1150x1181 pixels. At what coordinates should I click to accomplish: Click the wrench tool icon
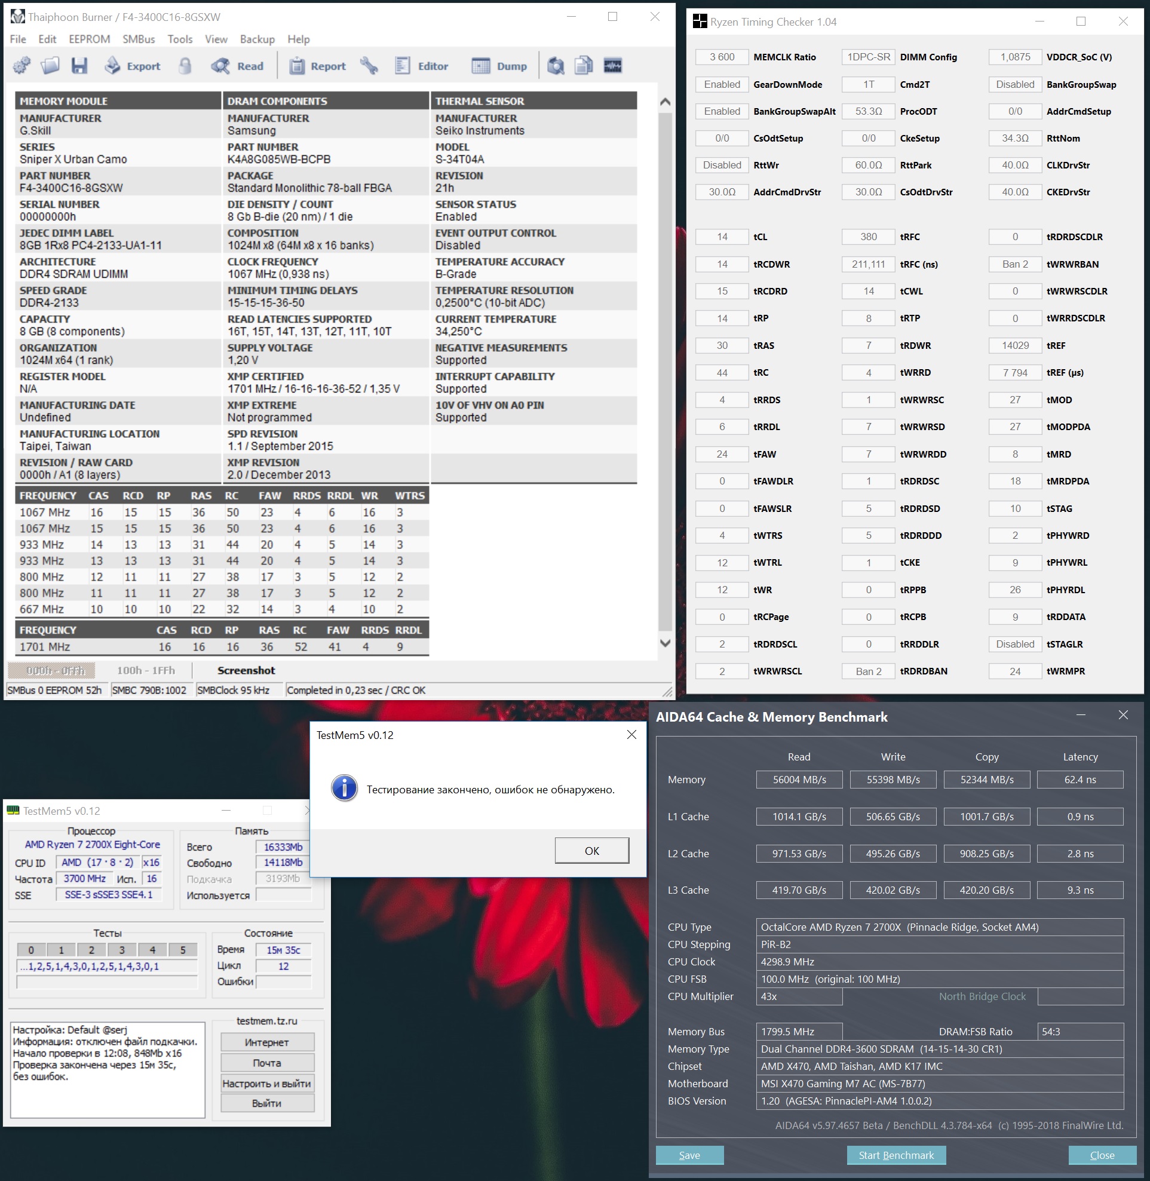[369, 66]
